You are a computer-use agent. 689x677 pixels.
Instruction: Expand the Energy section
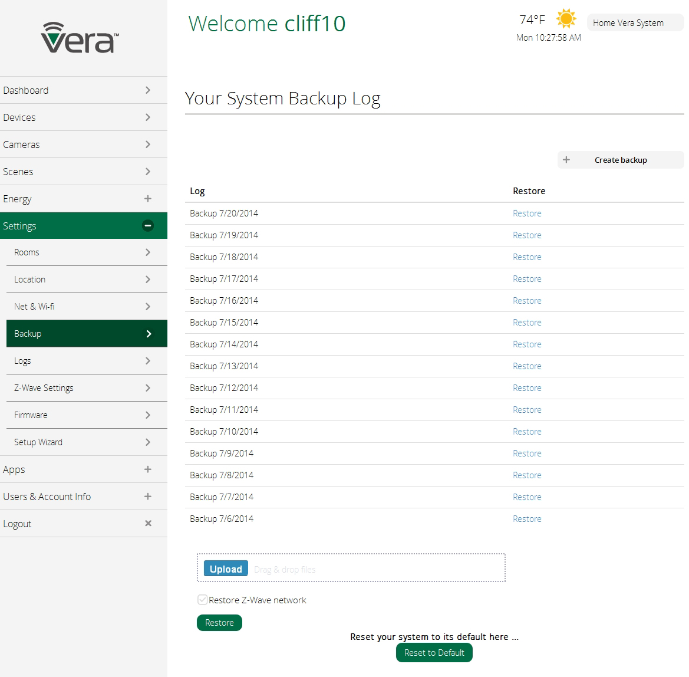coord(148,199)
